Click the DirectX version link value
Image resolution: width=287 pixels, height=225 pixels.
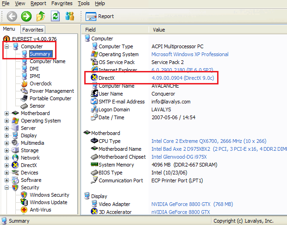[x=182, y=77]
